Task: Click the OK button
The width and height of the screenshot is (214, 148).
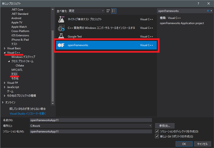Action: [184, 144]
